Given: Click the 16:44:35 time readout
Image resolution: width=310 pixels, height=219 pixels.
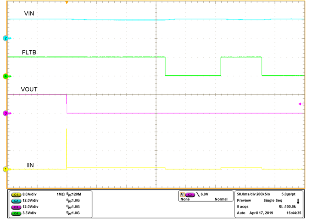Looking at the screenshot, I should (x=294, y=213).
